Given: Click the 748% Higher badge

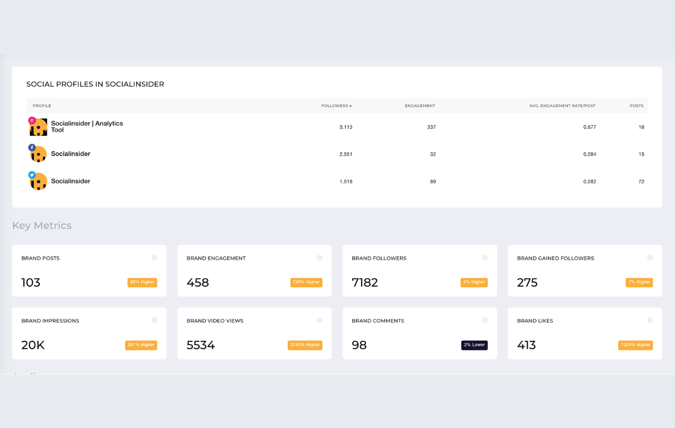Looking at the screenshot, I should click(x=306, y=282).
